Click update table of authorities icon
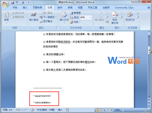Viewport: 152px width, 113px height. coord(138,17)
